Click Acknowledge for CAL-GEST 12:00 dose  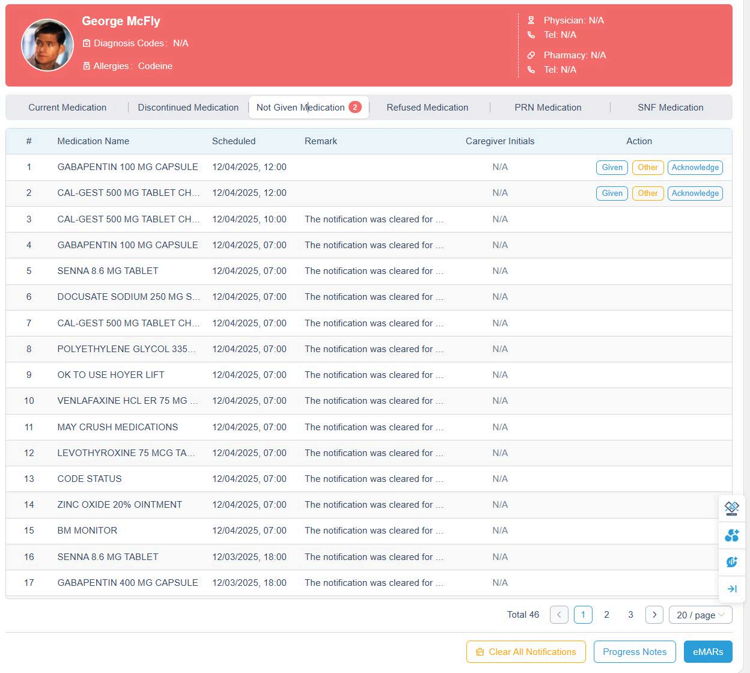(695, 193)
